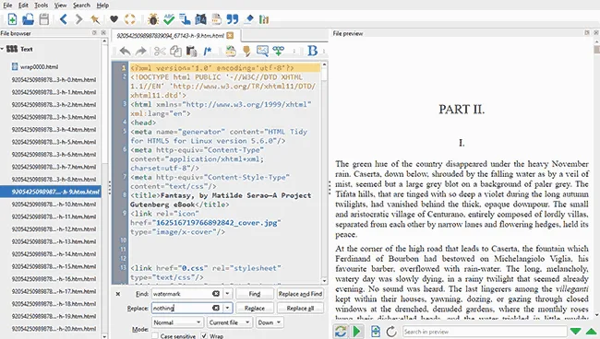Open the Down direction dropdown

pyautogui.click(x=270, y=322)
